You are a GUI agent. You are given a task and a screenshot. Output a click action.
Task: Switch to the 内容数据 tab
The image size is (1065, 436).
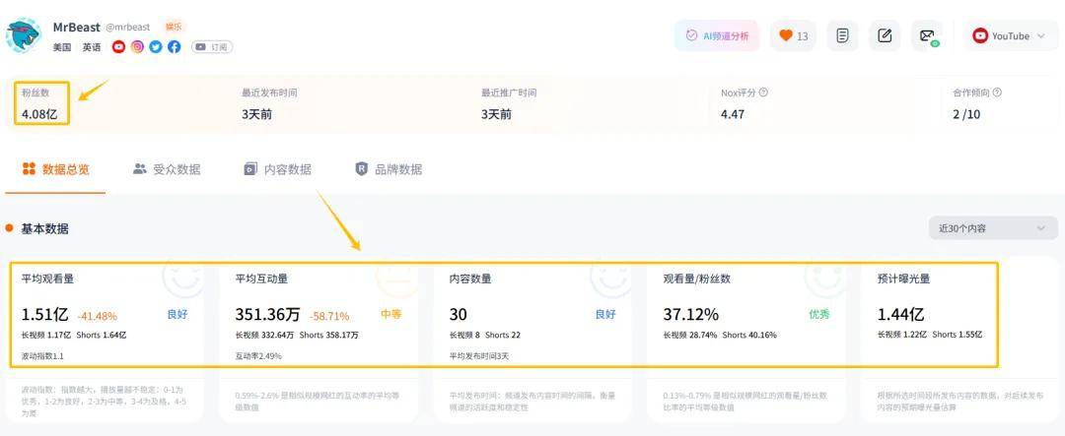(x=278, y=169)
